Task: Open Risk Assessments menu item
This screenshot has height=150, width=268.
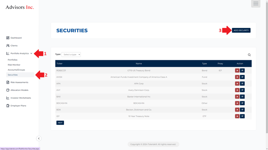Action: (x=19, y=82)
